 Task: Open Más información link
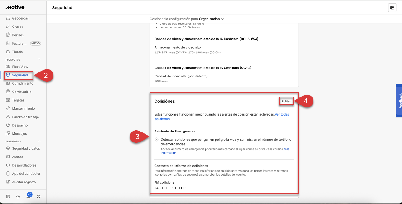pos(225,151)
